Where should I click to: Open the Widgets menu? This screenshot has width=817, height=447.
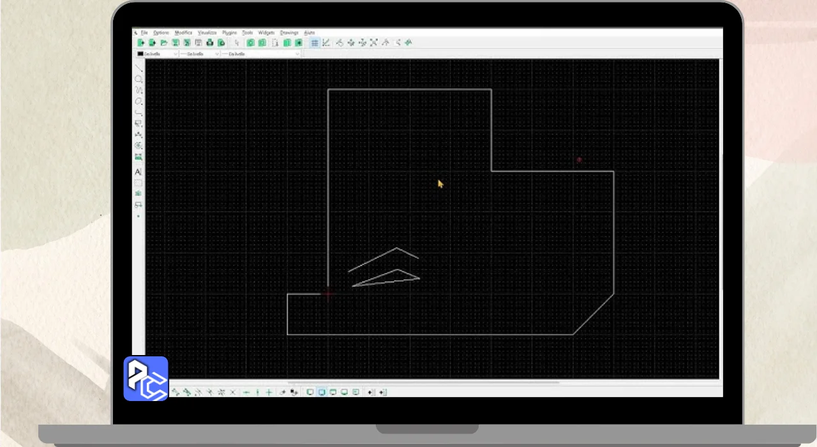point(266,33)
